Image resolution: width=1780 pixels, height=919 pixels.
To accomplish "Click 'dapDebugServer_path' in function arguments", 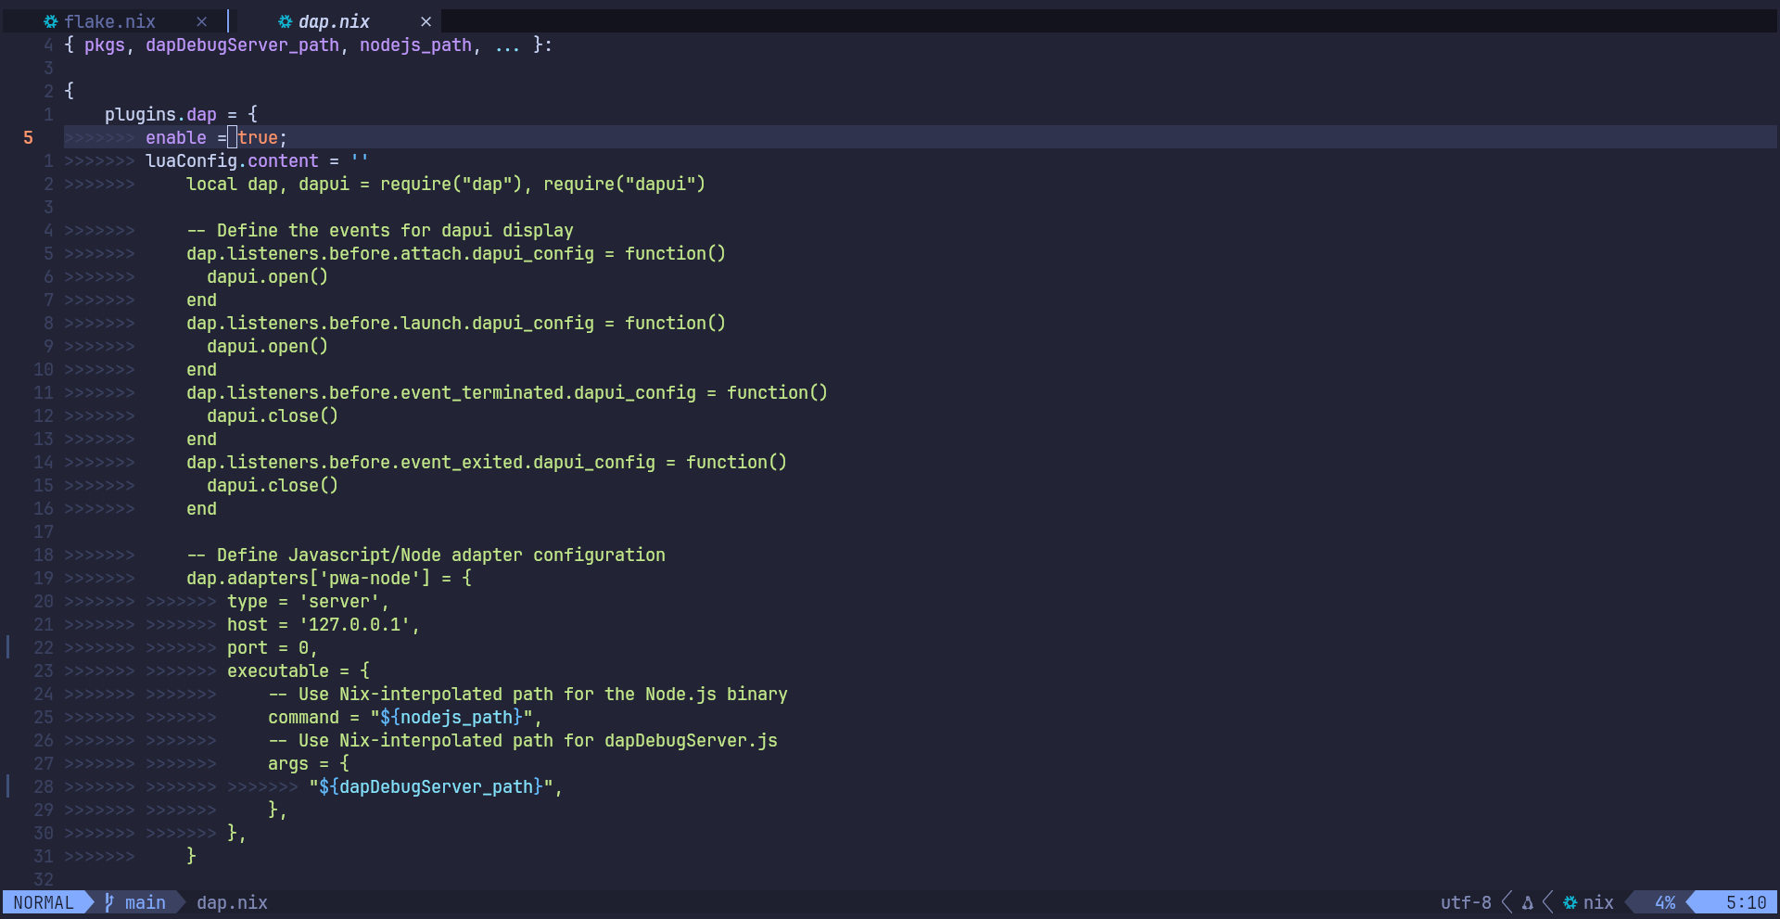I will pos(242,45).
